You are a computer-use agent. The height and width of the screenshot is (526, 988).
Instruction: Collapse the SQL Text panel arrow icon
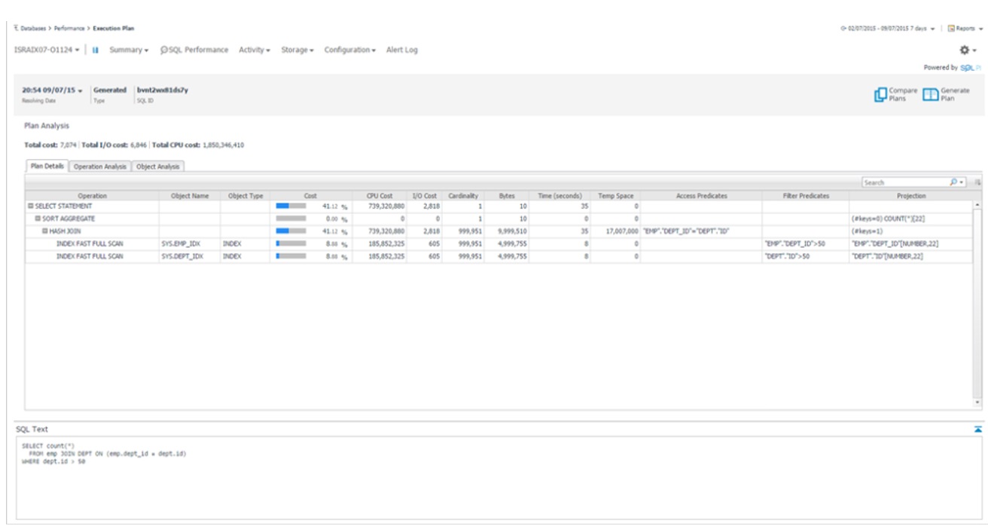pos(977,428)
